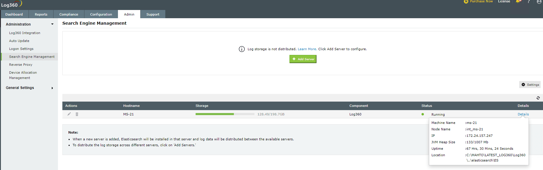
Task: Open the License link
Action: 504,1
